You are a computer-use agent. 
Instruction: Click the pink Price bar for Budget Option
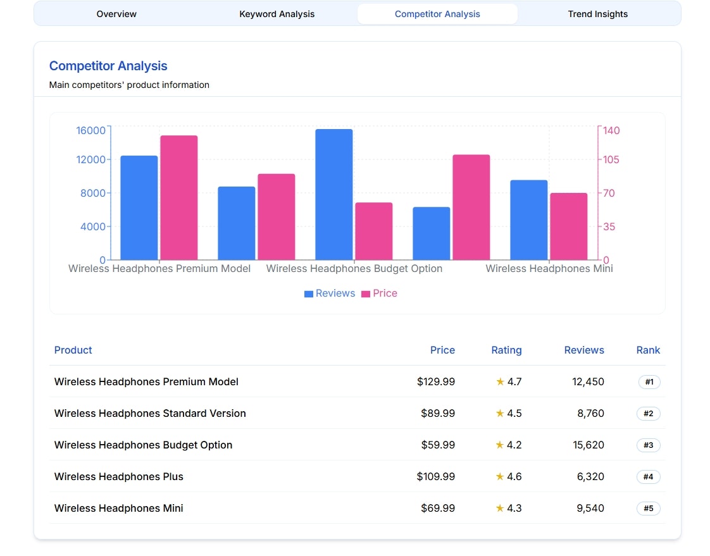point(374,232)
